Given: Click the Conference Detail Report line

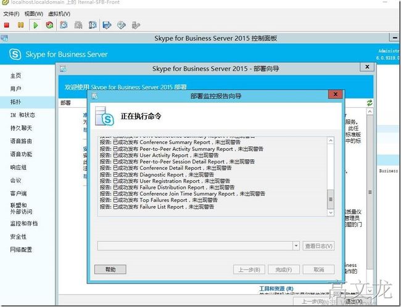Looking at the screenshot, I should tap(165, 168).
